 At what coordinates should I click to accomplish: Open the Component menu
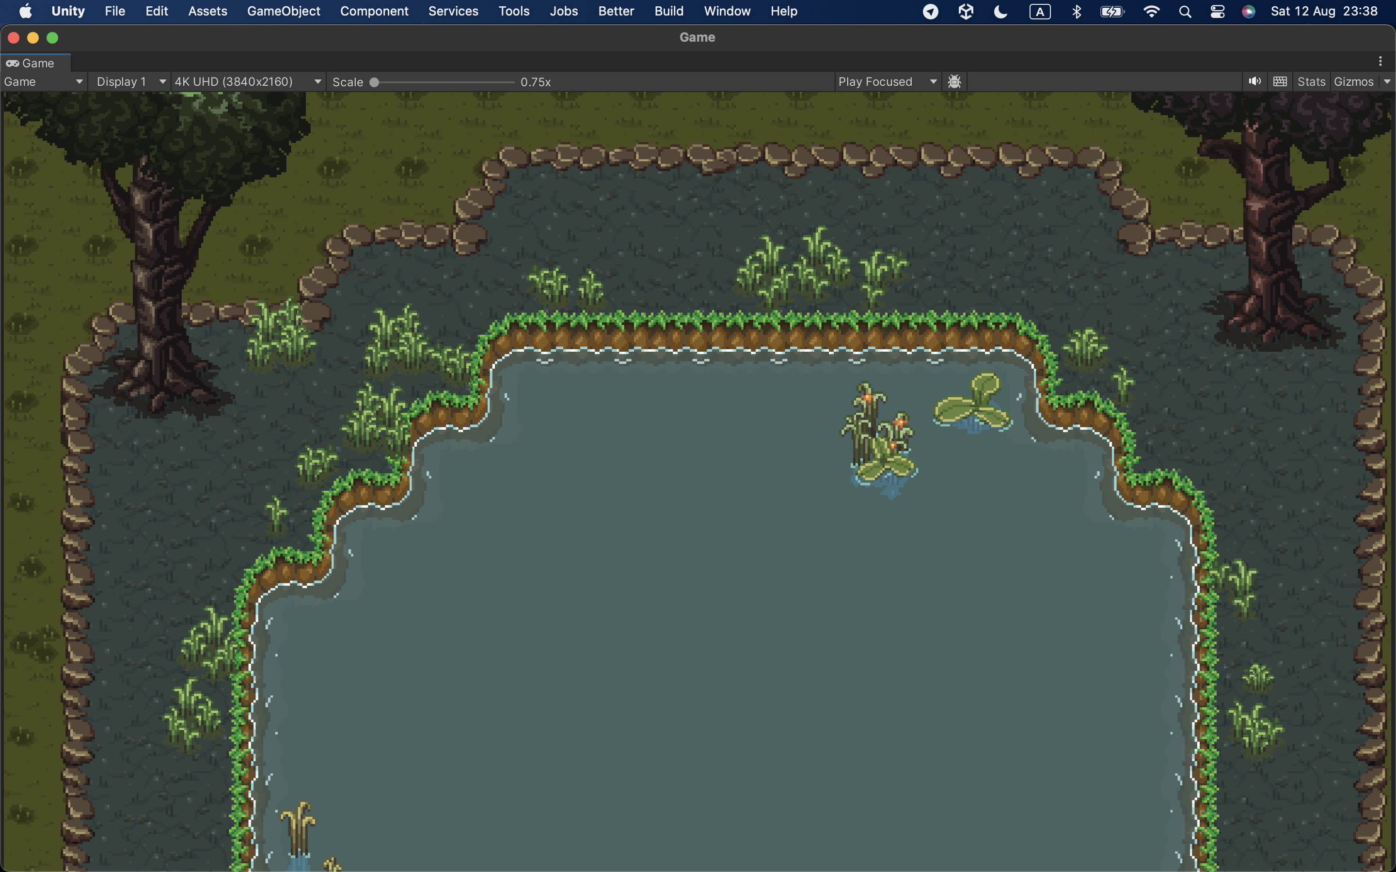tap(374, 11)
